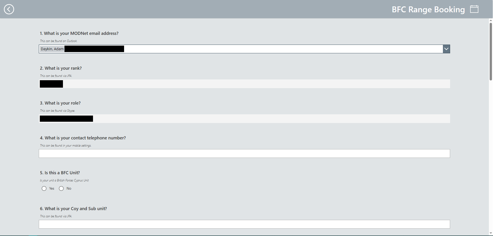493x236 pixels.
Task: Open the calendar icon beside BFC Range Booking
Action: [x=474, y=9]
